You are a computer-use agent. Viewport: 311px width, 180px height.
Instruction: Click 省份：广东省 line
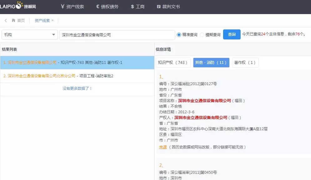(171, 95)
